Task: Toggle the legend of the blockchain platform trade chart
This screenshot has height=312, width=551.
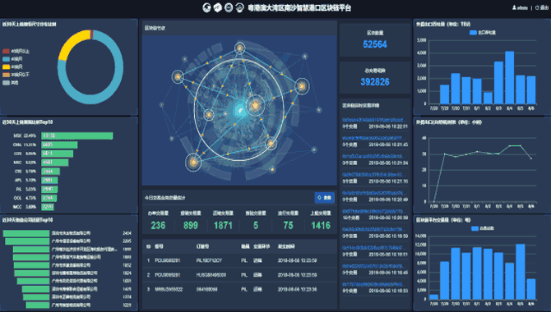Action: coord(483,228)
